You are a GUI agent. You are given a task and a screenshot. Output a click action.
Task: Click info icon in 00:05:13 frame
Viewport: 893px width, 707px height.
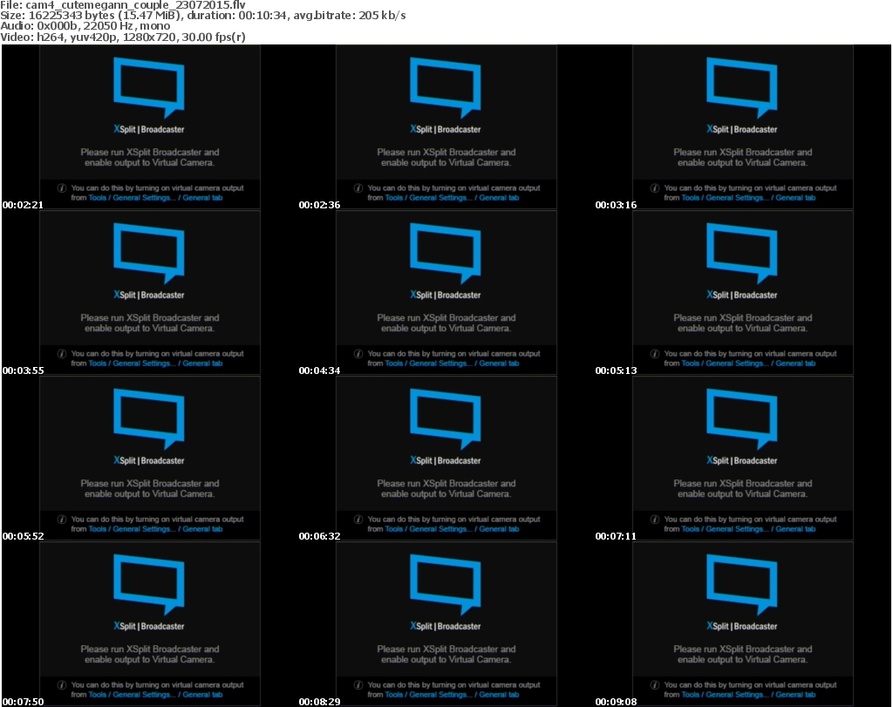(x=655, y=354)
